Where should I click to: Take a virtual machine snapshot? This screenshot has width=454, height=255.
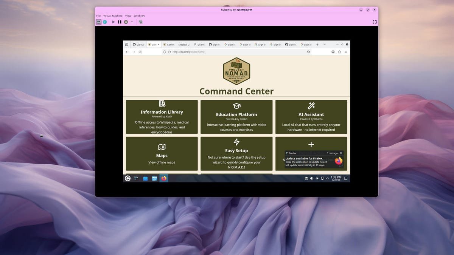pyautogui.click(x=140, y=22)
